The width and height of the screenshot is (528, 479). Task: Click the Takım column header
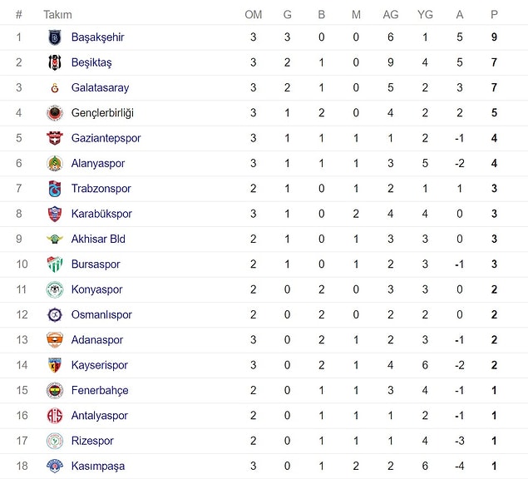click(57, 15)
